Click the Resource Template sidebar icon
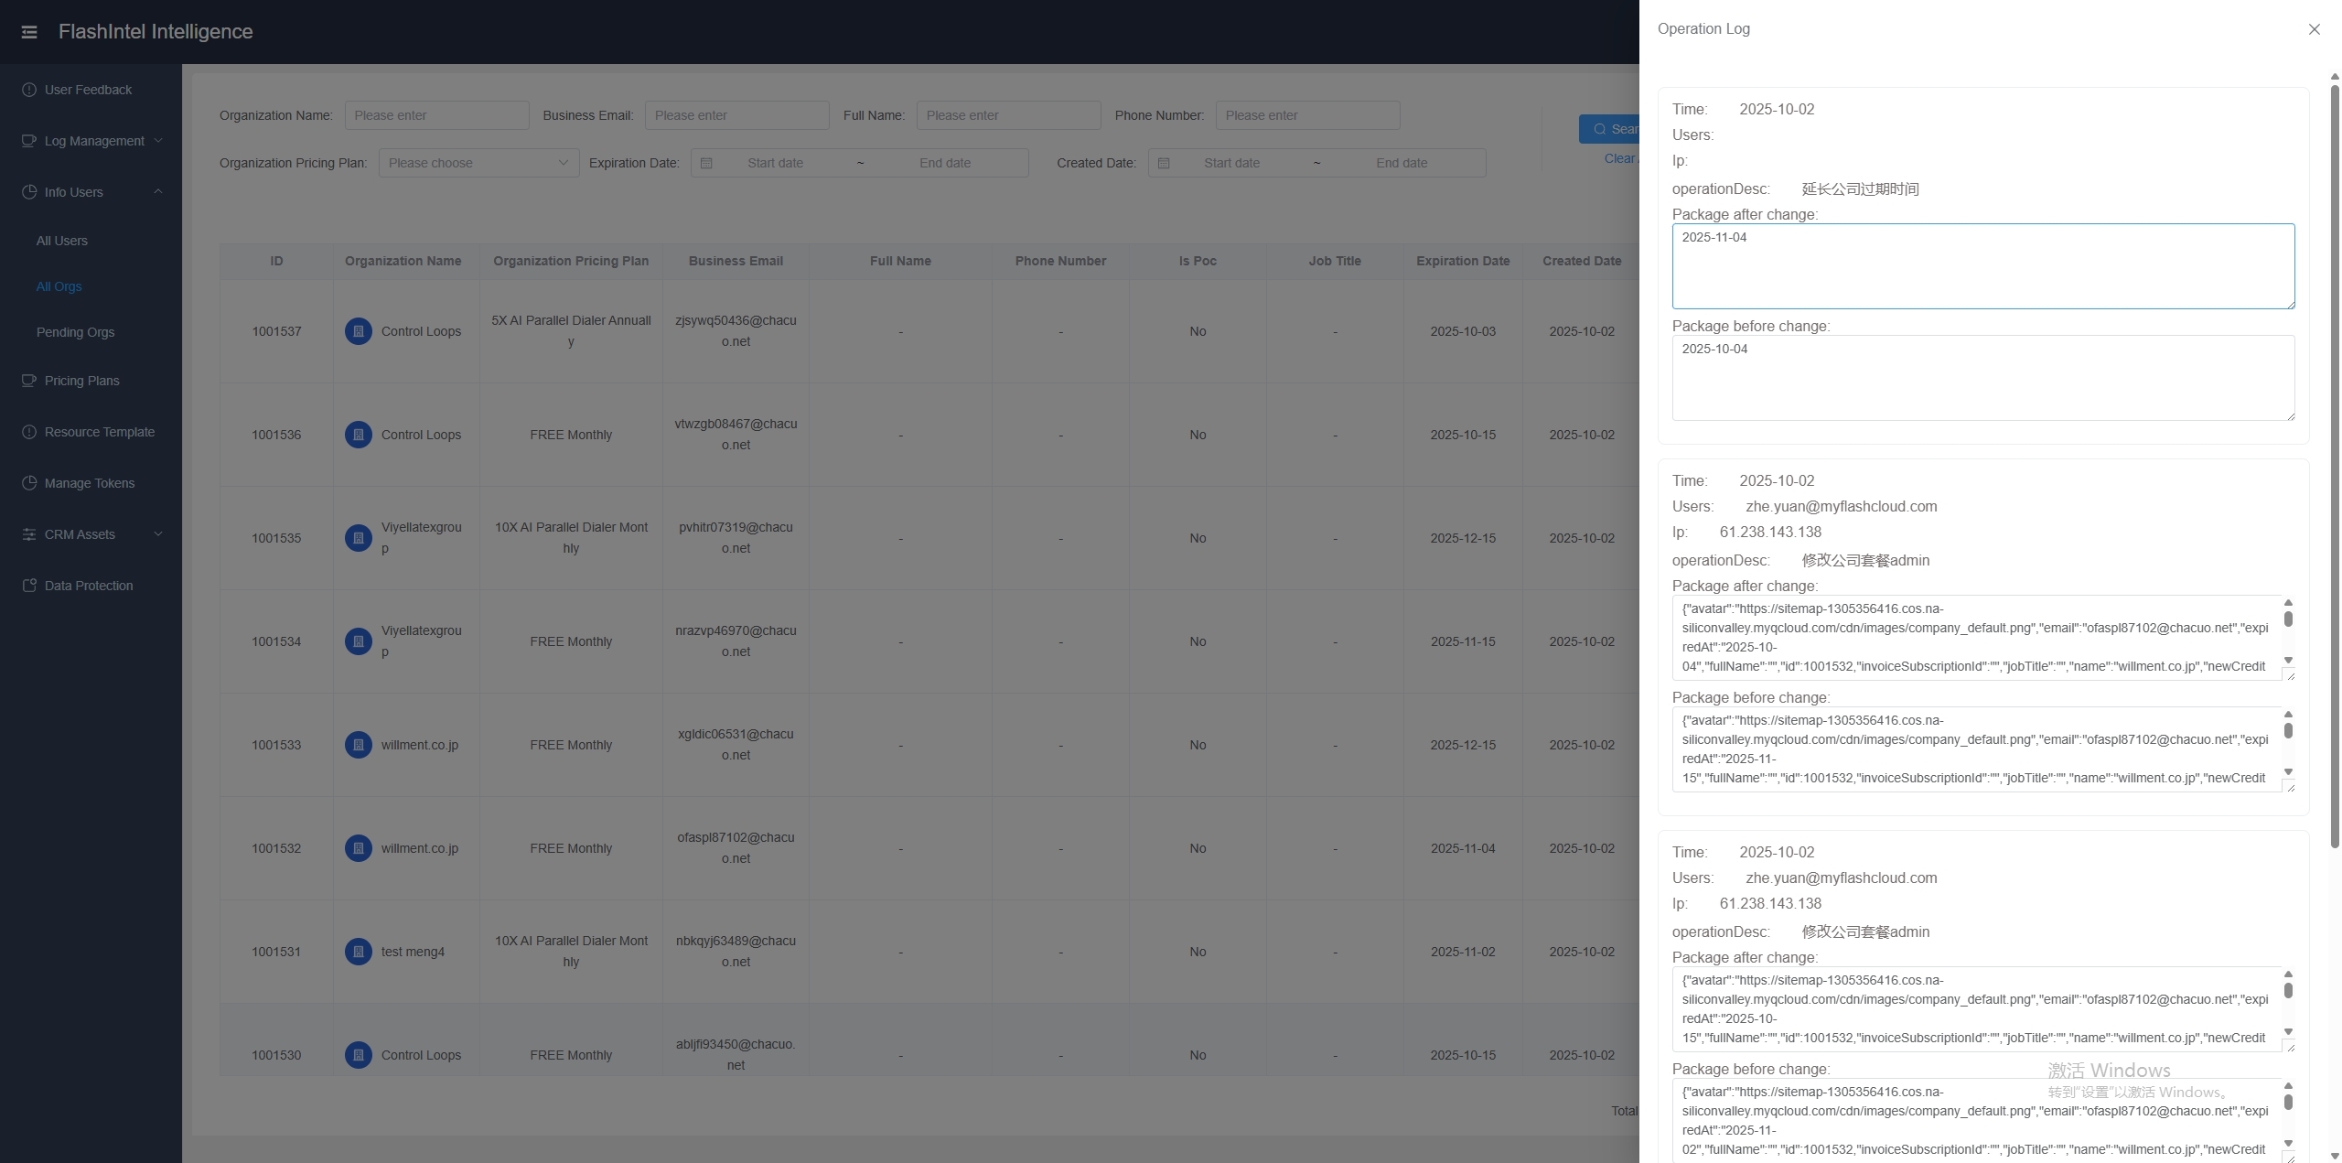This screenshot has width=2342, height=1163. (x=29, y=432)
